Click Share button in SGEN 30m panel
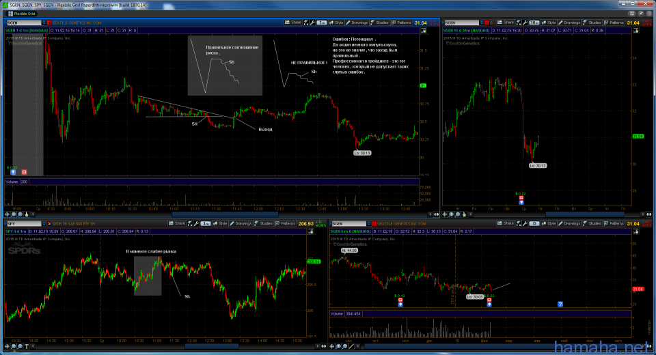656x355 pixels. click(x=506, y=23)
